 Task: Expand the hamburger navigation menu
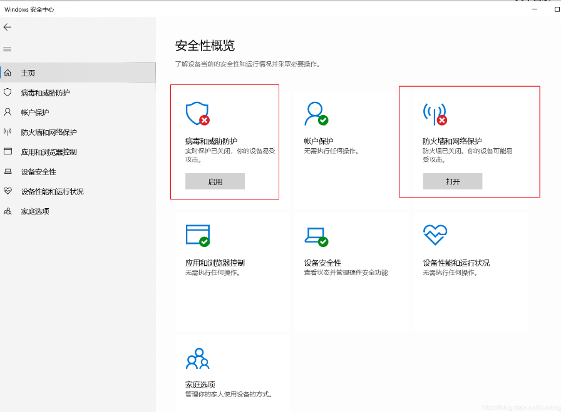tap(8, 49)
